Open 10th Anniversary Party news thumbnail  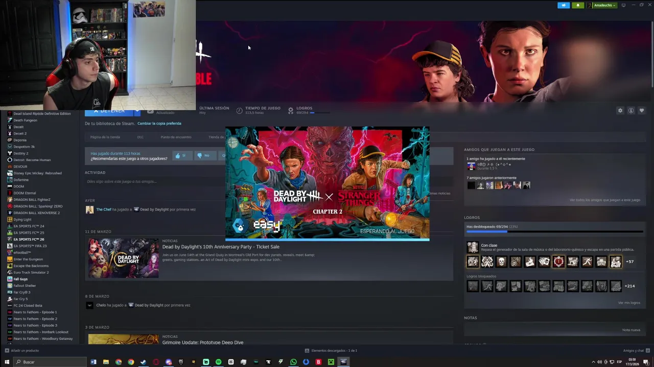click(123, 258)
